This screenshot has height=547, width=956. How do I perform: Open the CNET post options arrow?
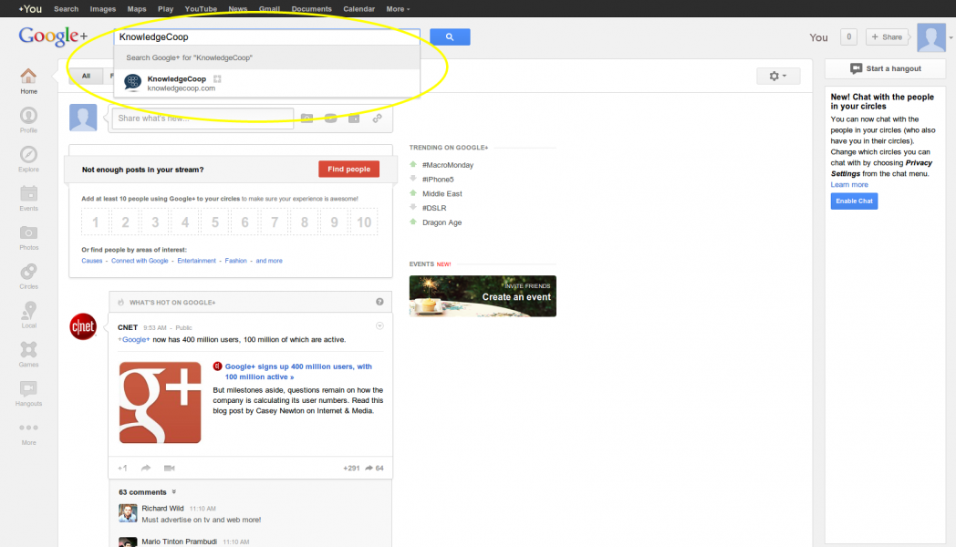pos(380,326)
